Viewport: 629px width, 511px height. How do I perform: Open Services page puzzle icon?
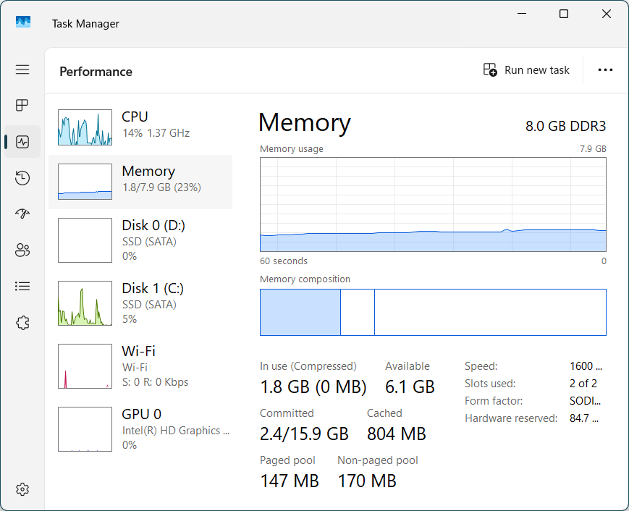(22, 323)
